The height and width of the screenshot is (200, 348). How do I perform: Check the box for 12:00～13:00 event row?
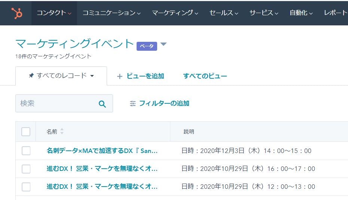pos(26,187)
